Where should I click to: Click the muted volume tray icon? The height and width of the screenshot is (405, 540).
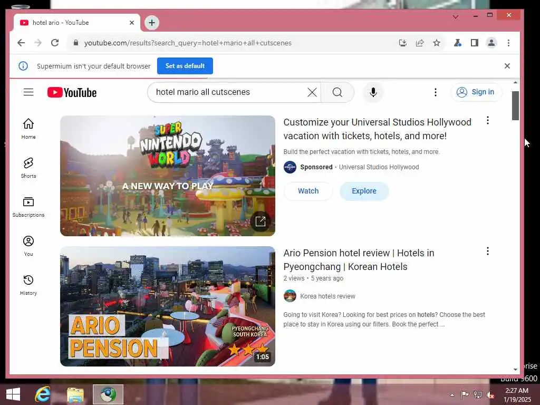[x=490, y=395]
